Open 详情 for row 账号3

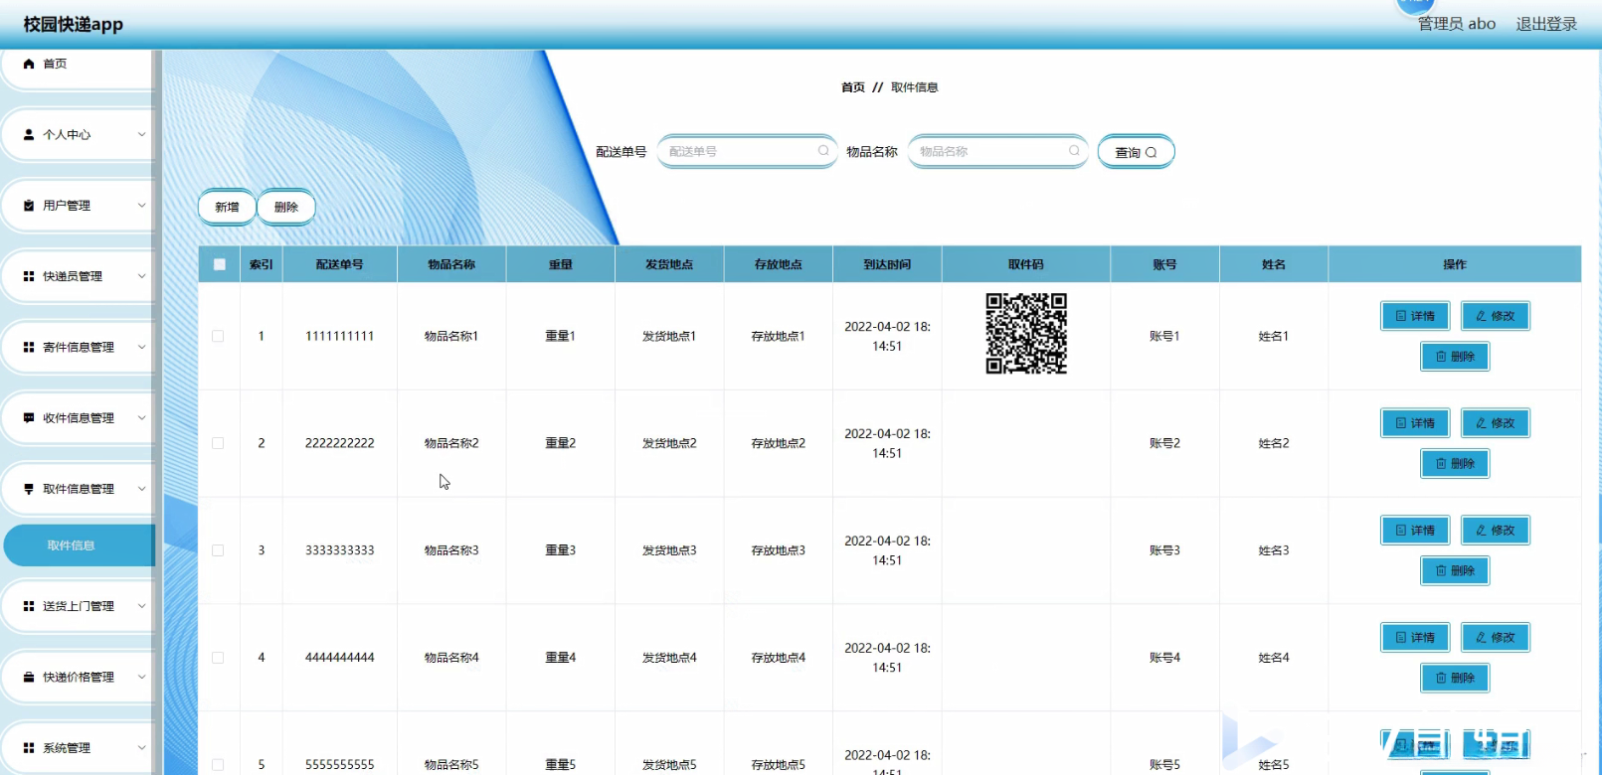click(1415, 531)
